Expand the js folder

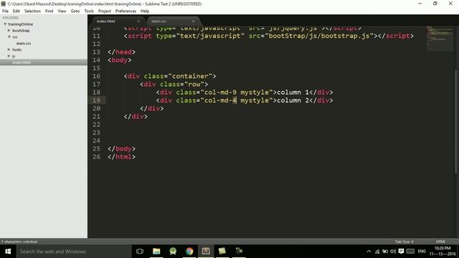pos(9,56)
